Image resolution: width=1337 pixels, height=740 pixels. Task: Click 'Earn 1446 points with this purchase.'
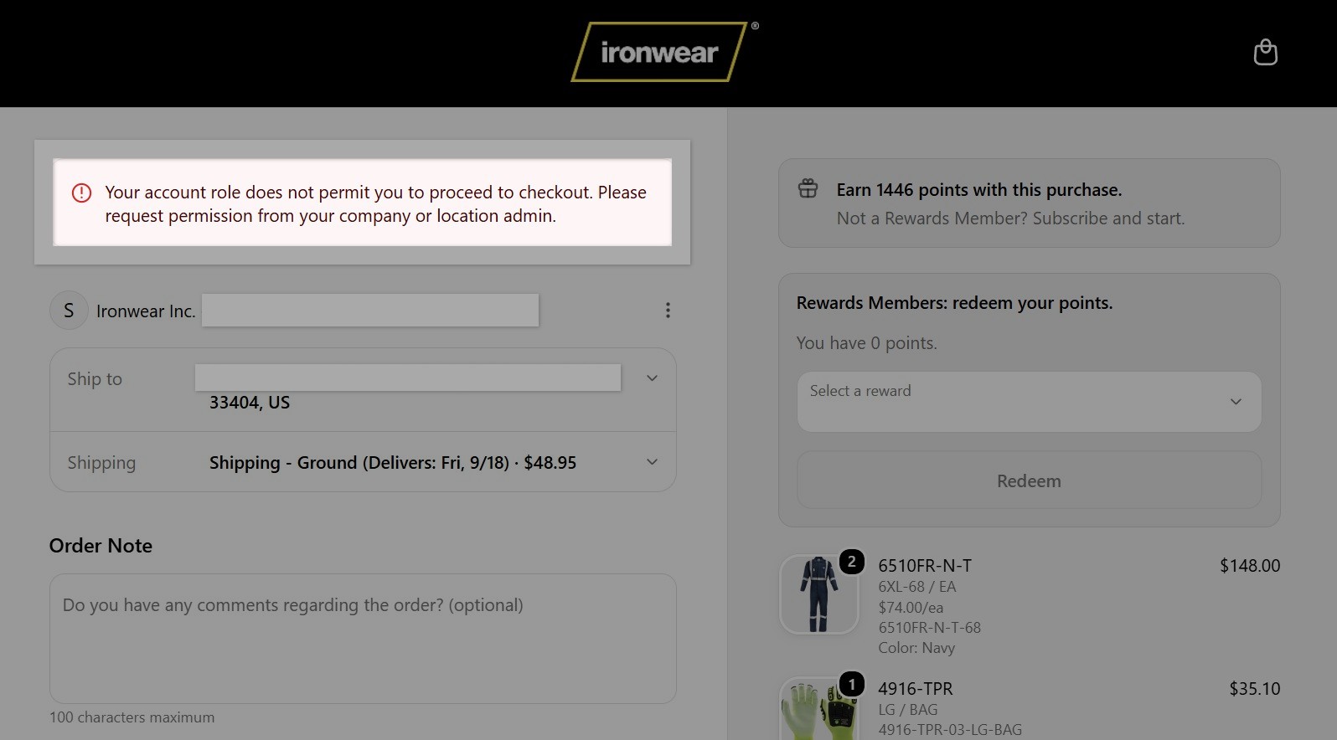tap(979, 190)
